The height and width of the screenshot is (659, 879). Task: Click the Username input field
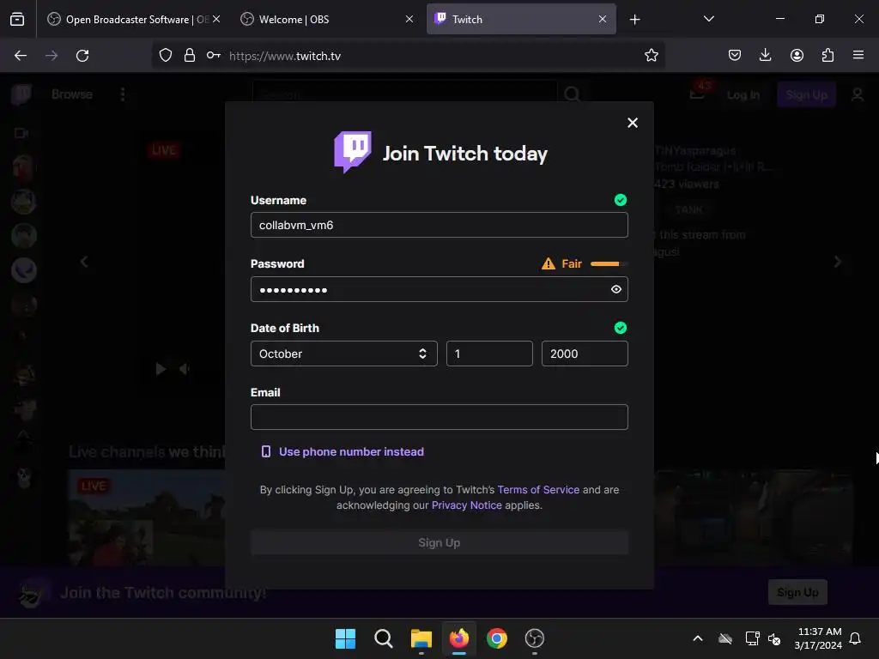coord(439,225)
